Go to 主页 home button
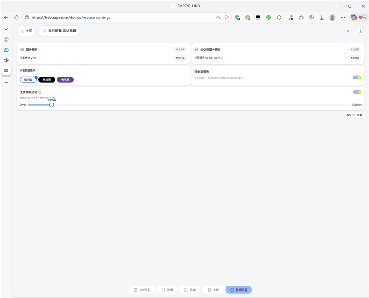The width and height of the screenshot is (369, 298). click(26, 31)
